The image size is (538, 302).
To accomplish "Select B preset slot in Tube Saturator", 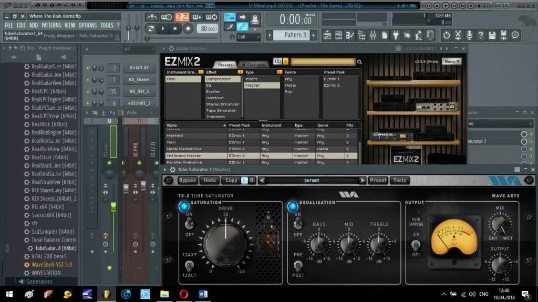I will click(252, 180).
